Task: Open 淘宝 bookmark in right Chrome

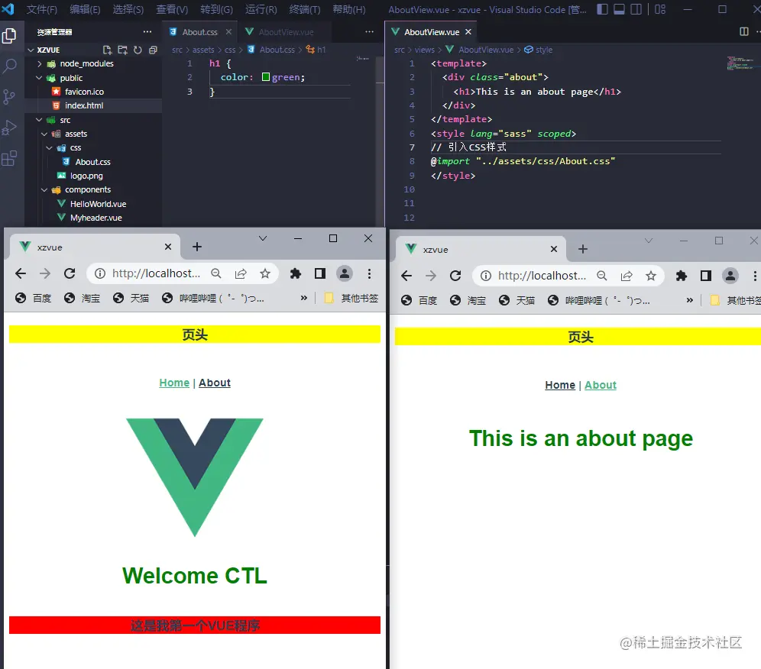Action: tap(468, 300)
